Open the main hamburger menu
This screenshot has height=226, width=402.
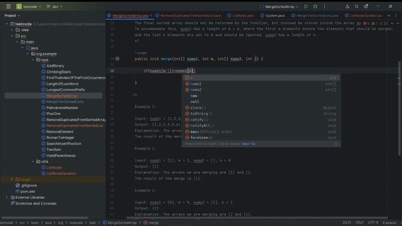tap(8, 6)
